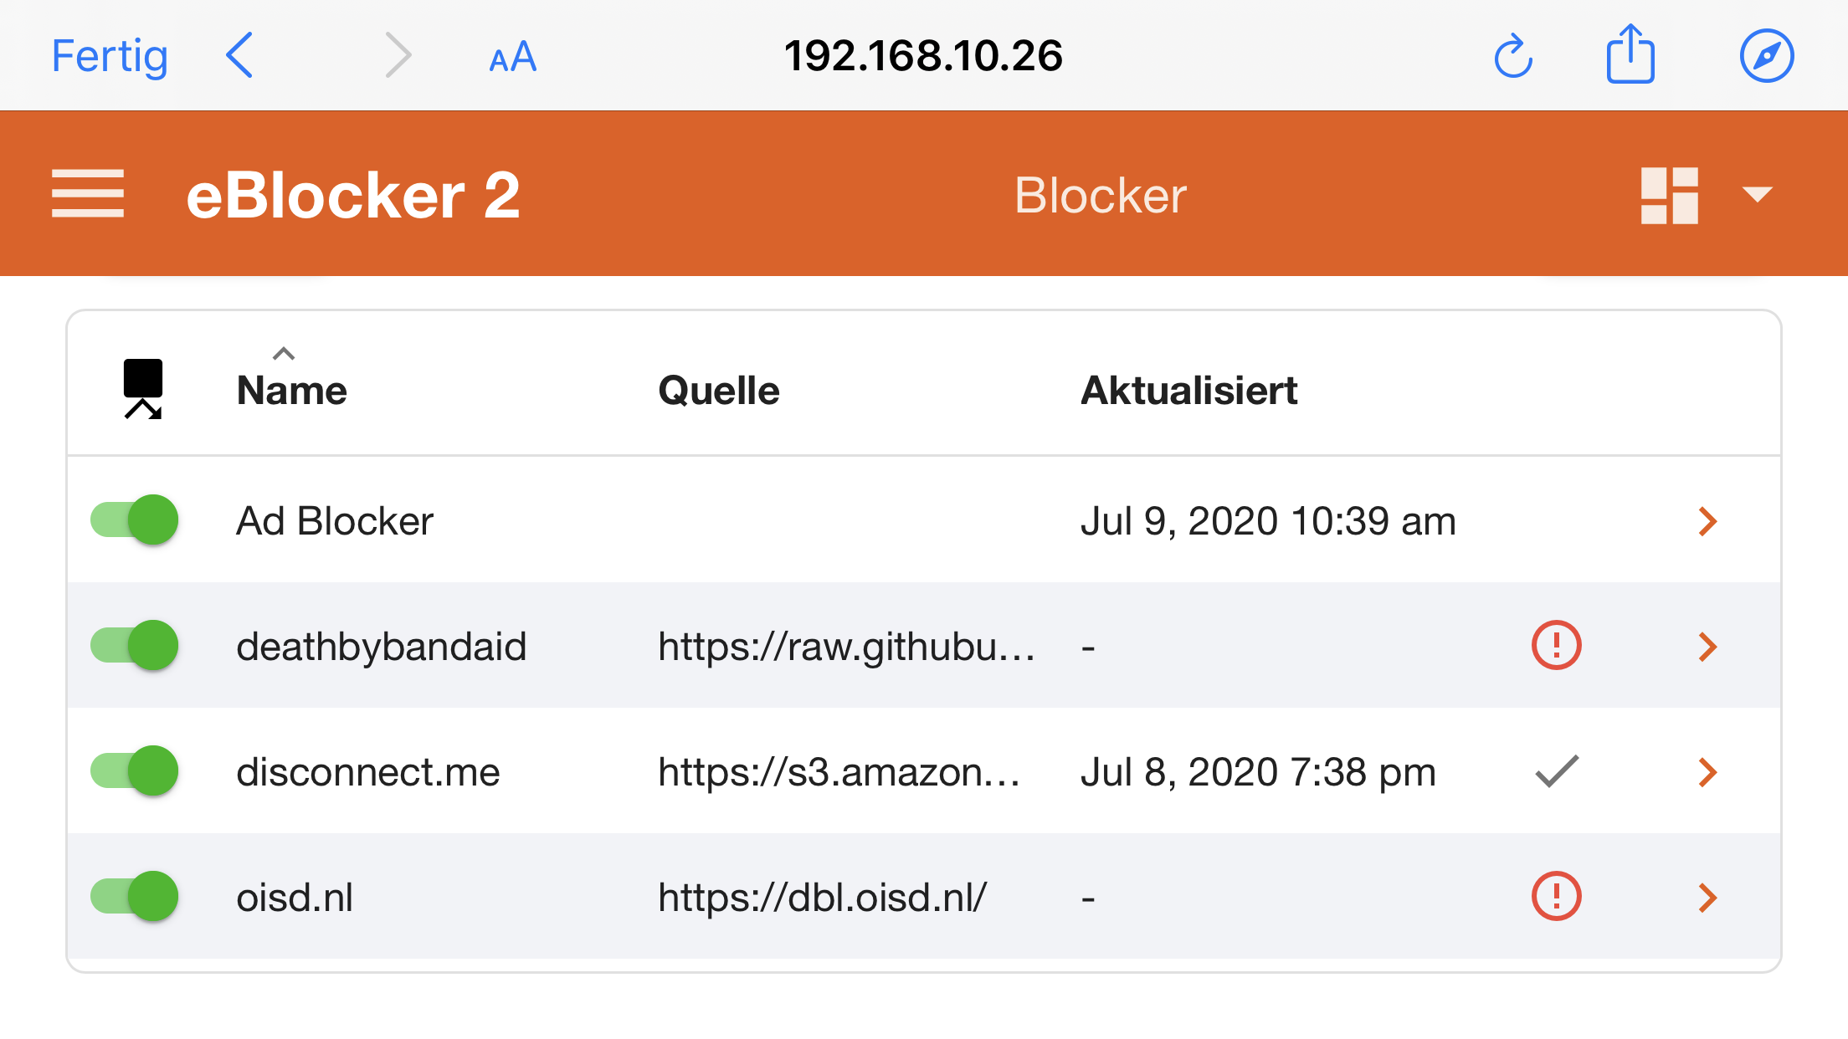The width and height of the screenshot is (1848, 1039).
Task: Sort list by Aktualisiert column header
Action: pos(1188,391)
